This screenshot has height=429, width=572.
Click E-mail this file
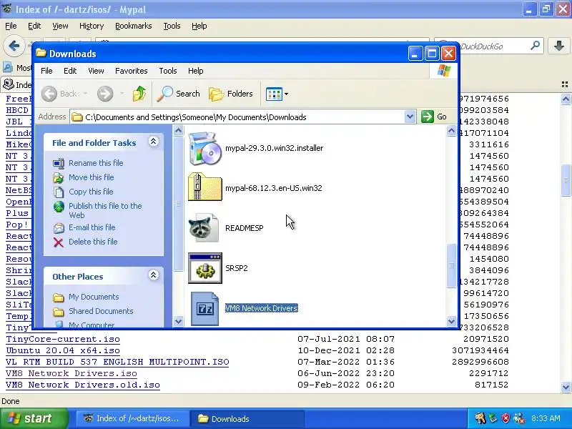[x=92, y=227]
